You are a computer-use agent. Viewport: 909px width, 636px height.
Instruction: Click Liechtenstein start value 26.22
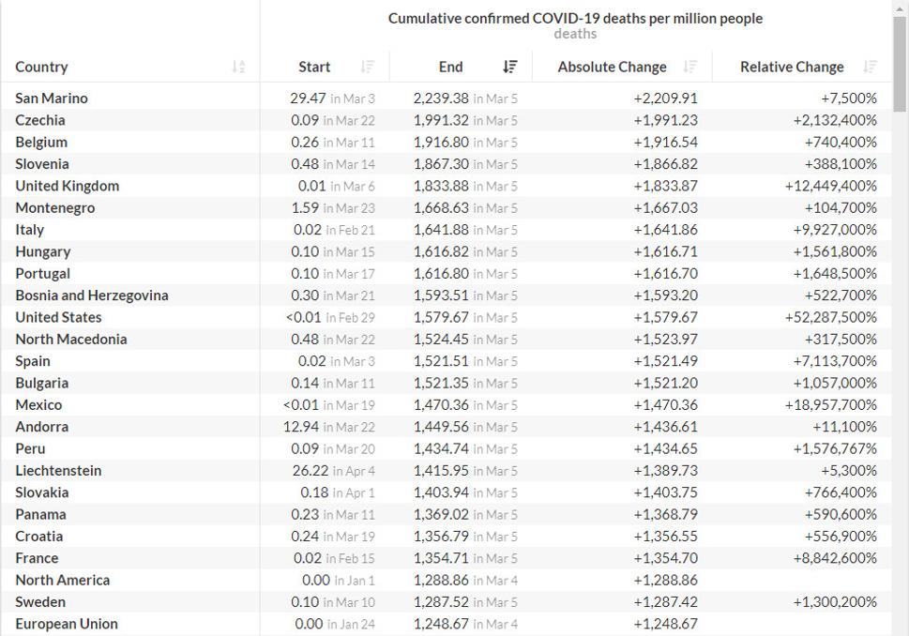pyautogui.click(x=311, y=471)
